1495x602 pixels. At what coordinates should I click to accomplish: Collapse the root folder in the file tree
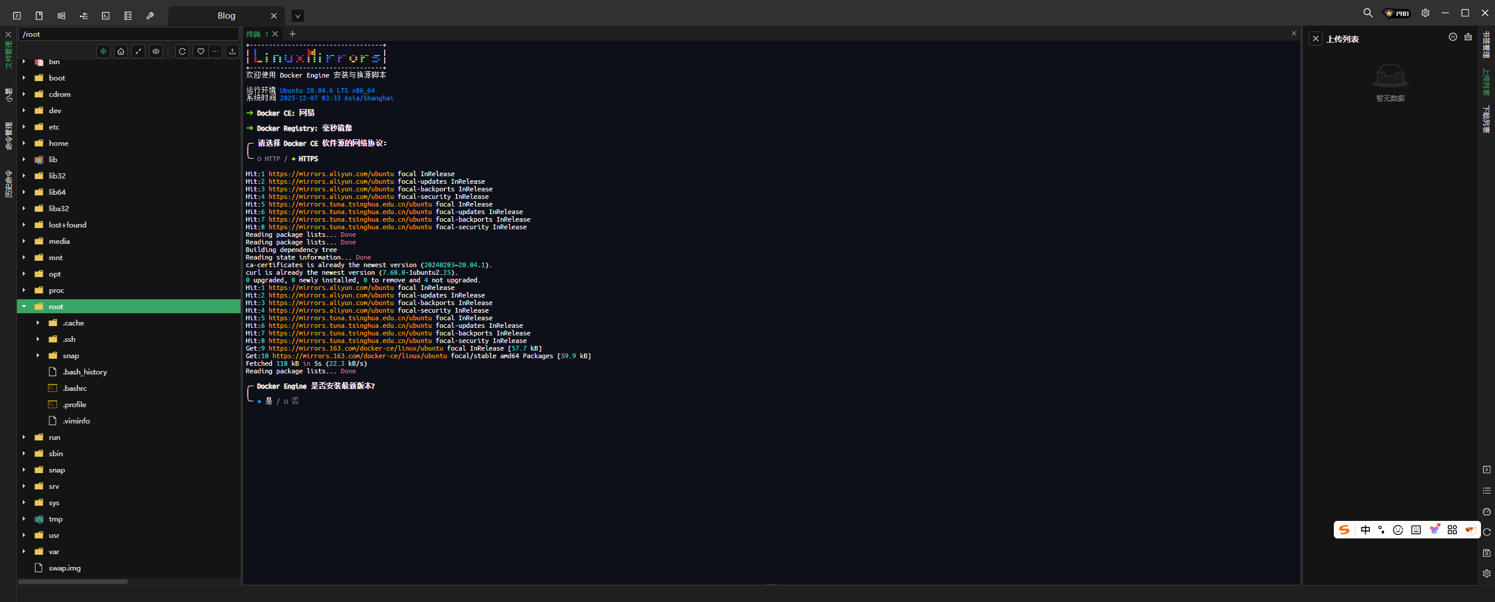(24, 306)
